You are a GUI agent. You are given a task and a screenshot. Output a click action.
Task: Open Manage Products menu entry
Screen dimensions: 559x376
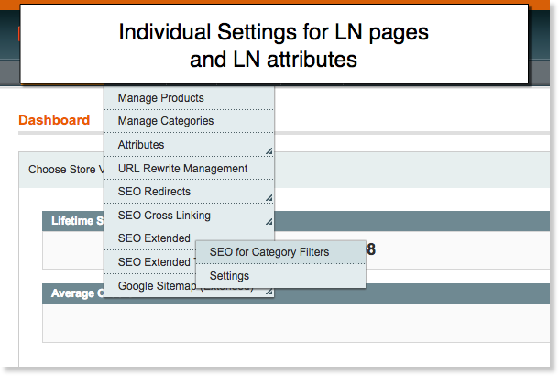(189, 98)
